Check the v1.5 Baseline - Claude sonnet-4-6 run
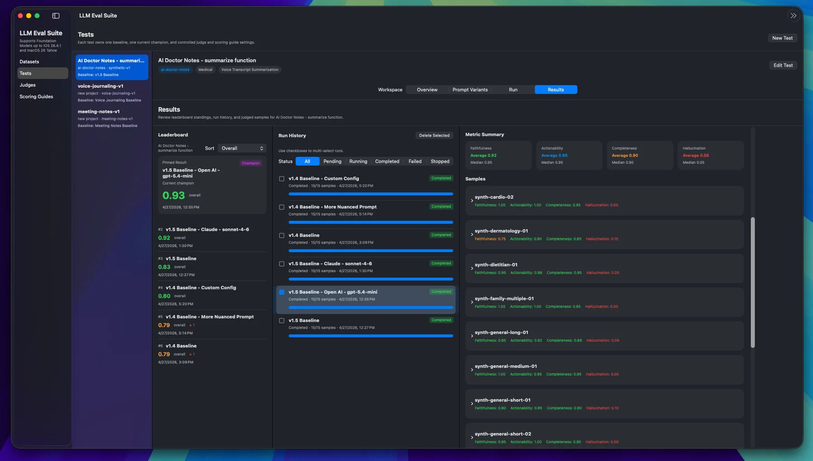 282,264
